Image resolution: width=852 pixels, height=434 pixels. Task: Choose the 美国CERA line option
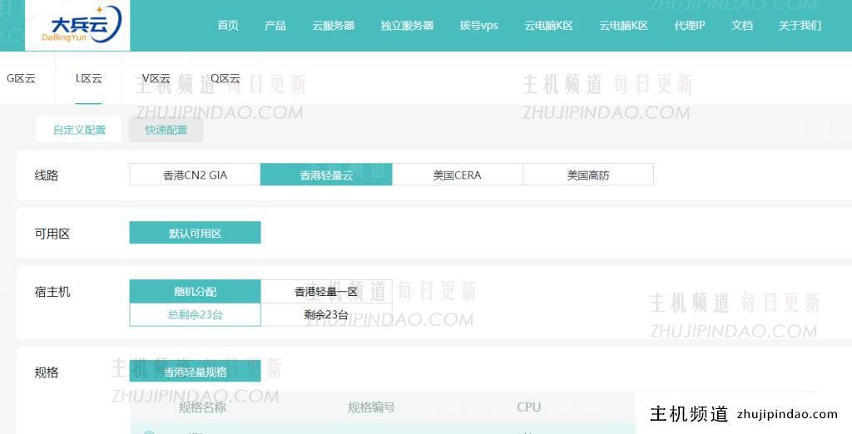[x=457, y=175]
